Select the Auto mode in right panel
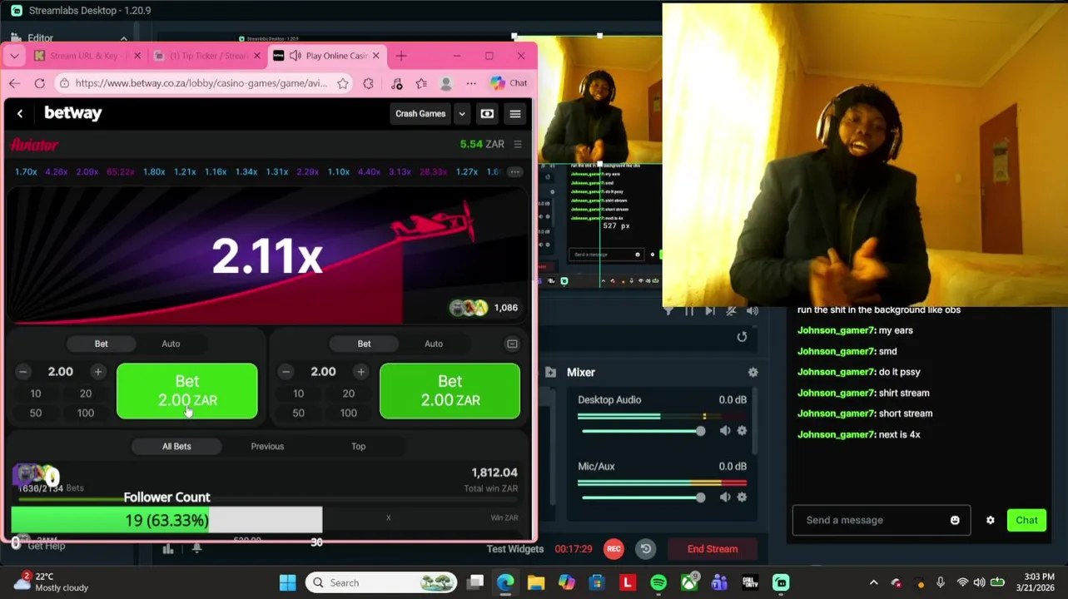Screen dimensions: 1068x599 [x=434, y=344]
